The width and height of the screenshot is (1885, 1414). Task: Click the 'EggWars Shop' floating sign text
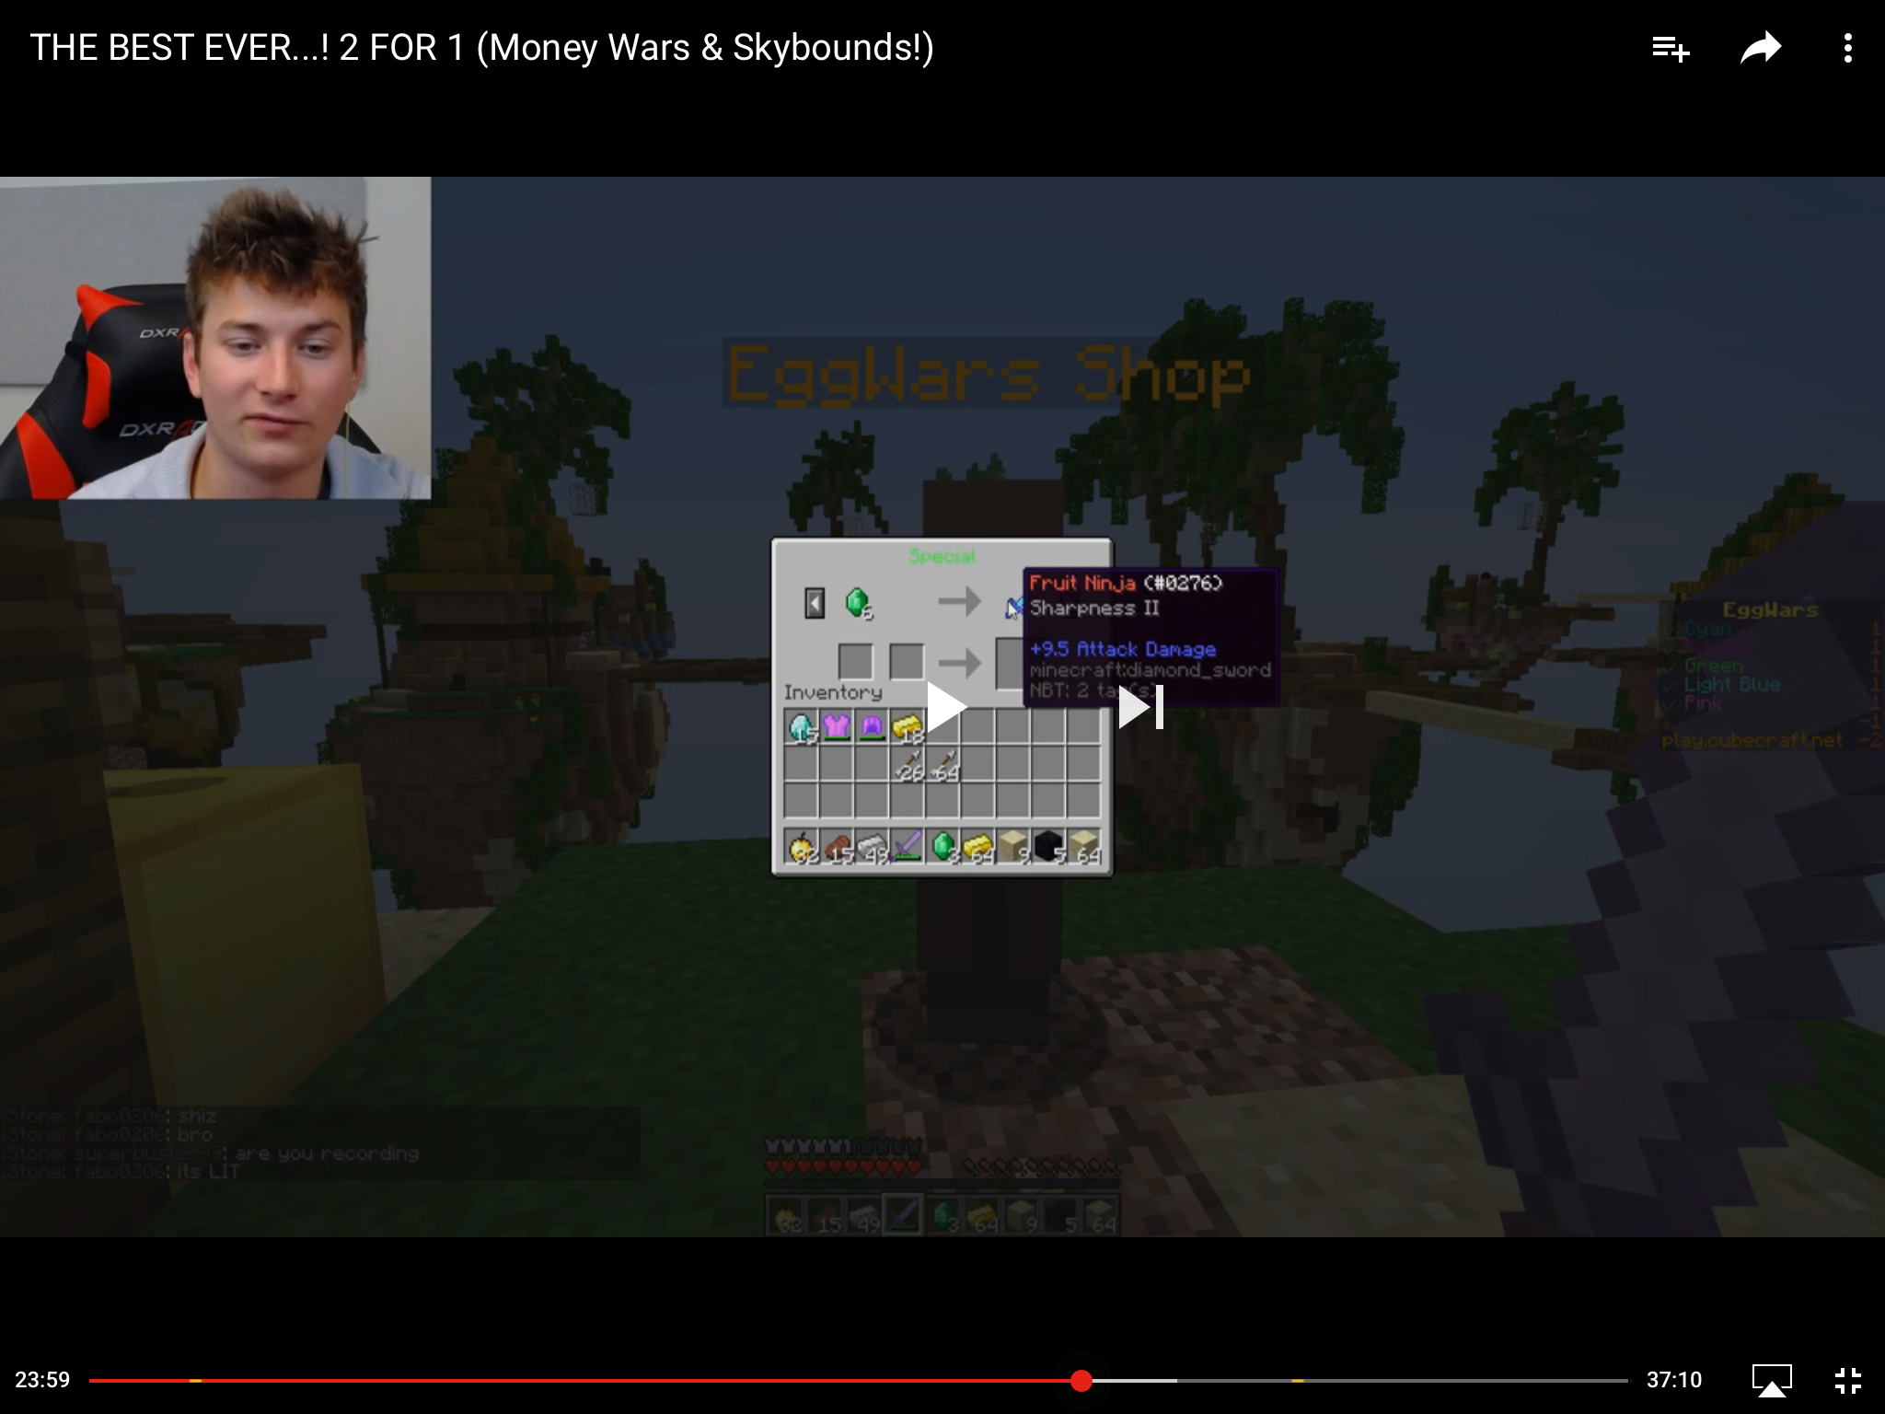pyautogui.click(x=988, y=374)
